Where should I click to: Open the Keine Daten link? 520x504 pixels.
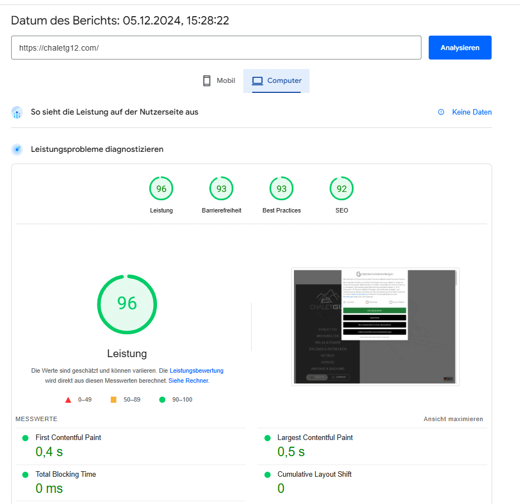coord(472,112)
